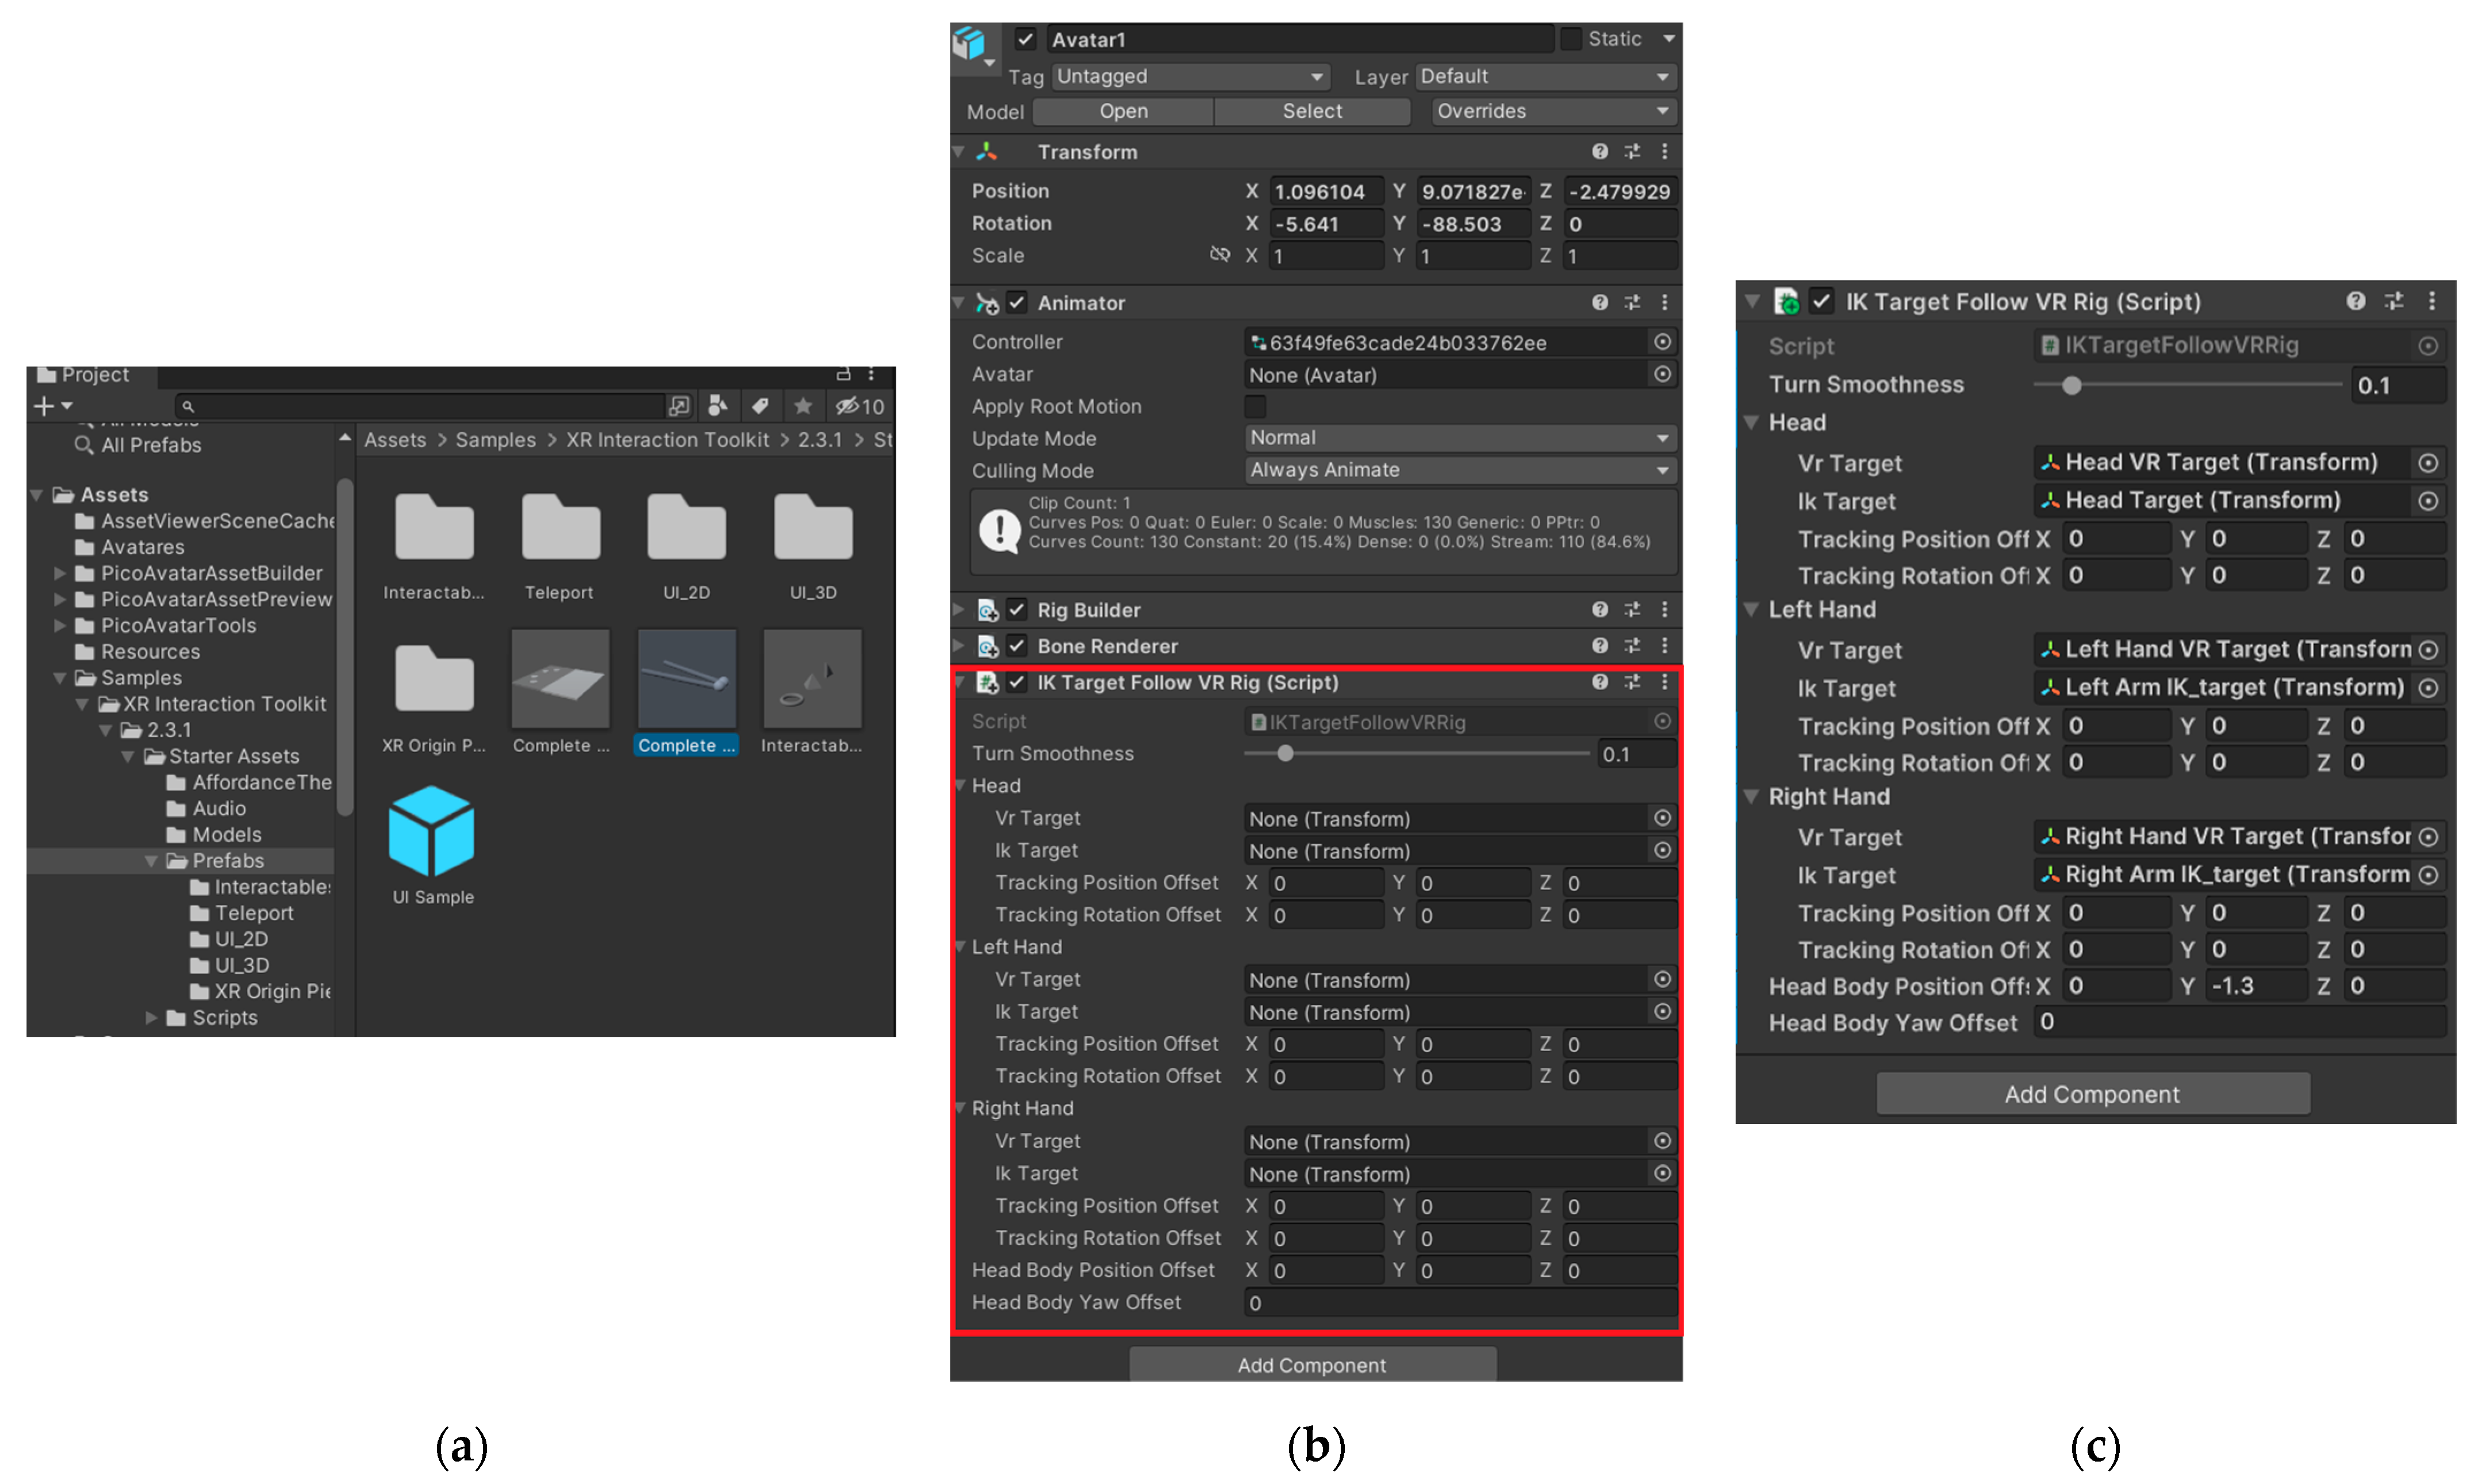Disable the Animator component checkbox
The height and width of the screenshot is (1484, 2478).
pyautogui.click(x=1017, y=302)
